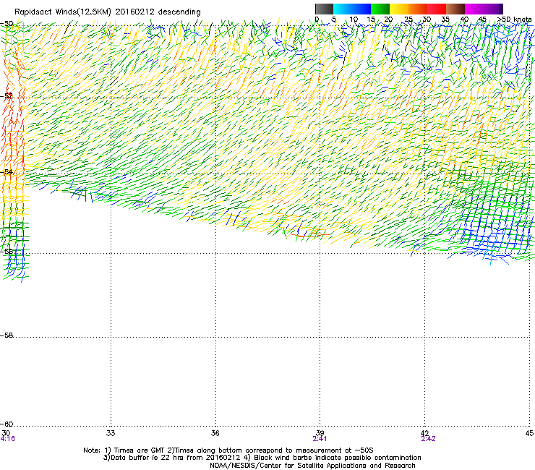The width and height of the screenshot is (535, 470).
Task: Click the '39' longitude axis label
Action: click(x=320, y=433)
